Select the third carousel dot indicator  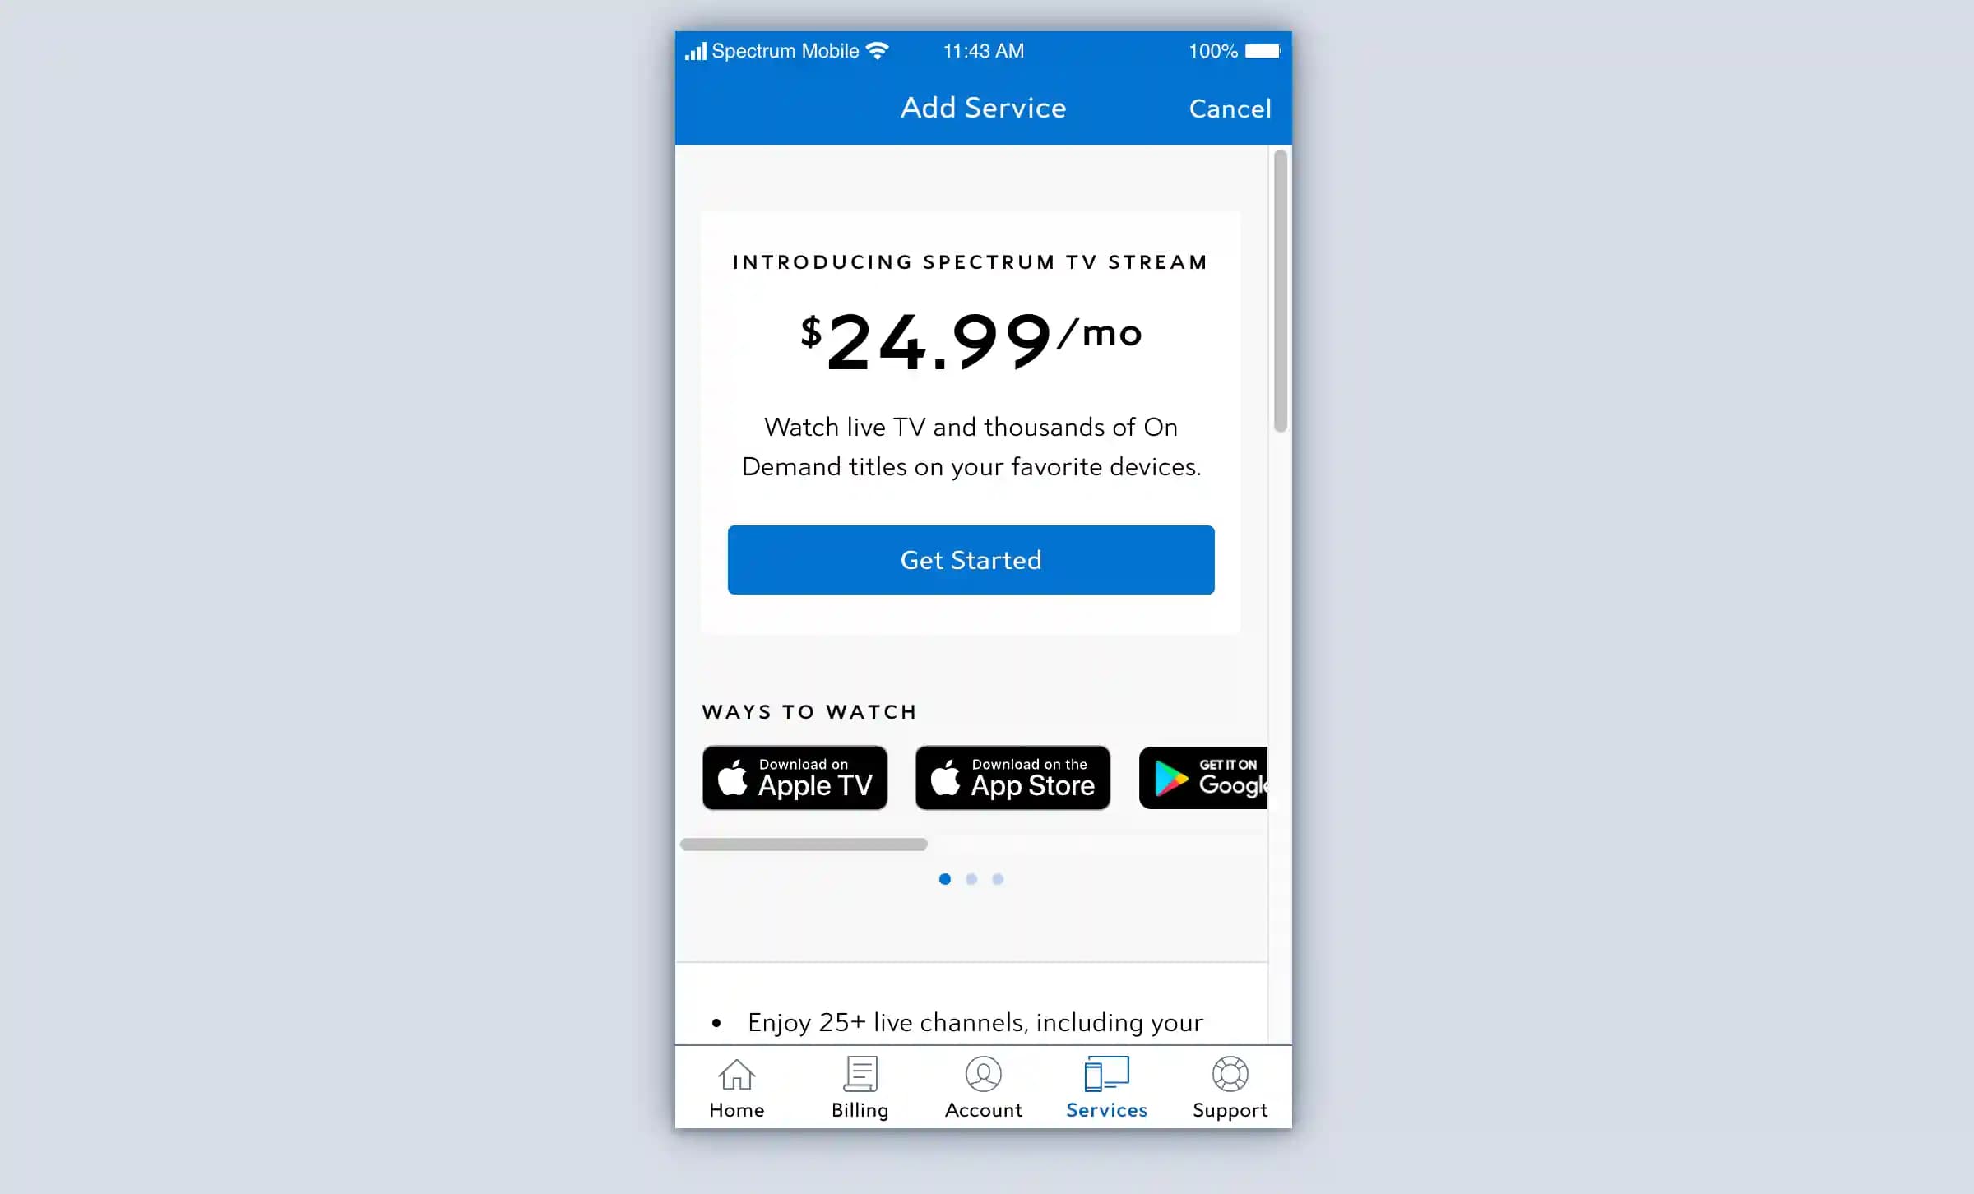click(x=997, y=878)
